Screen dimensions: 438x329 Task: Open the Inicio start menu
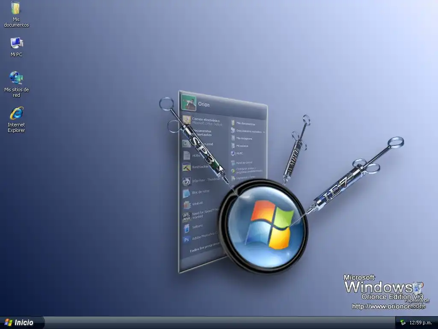22,323
